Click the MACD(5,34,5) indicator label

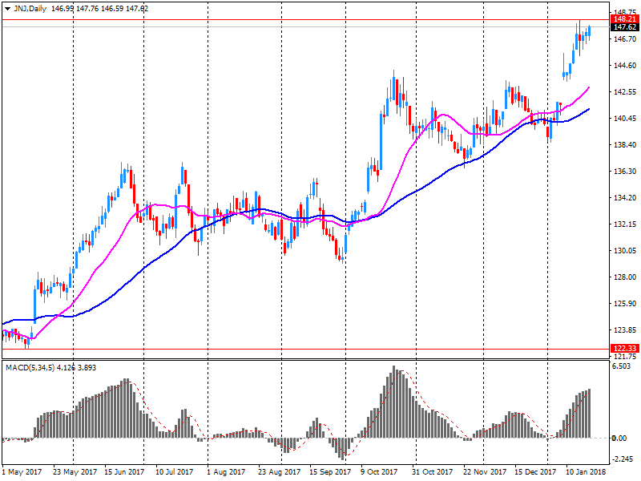27,368
